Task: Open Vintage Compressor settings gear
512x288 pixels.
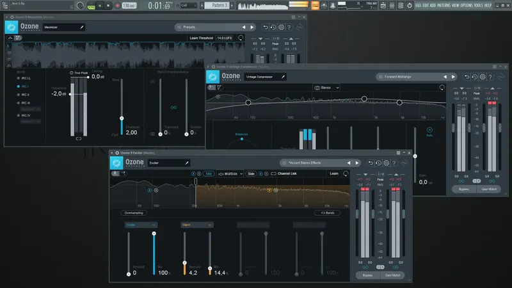Action: (x=483, y=77)
